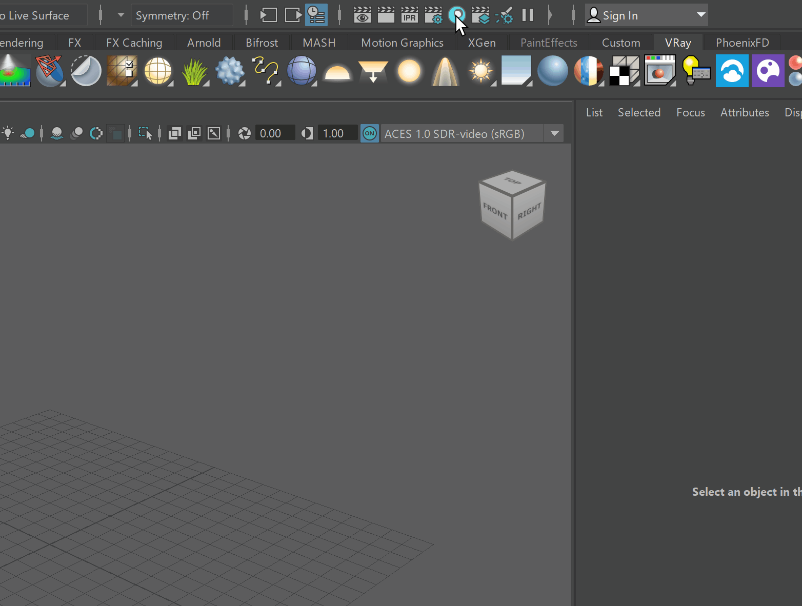Create V-Ray sun light
The image size is (802, 606).
tap(481, 70)
